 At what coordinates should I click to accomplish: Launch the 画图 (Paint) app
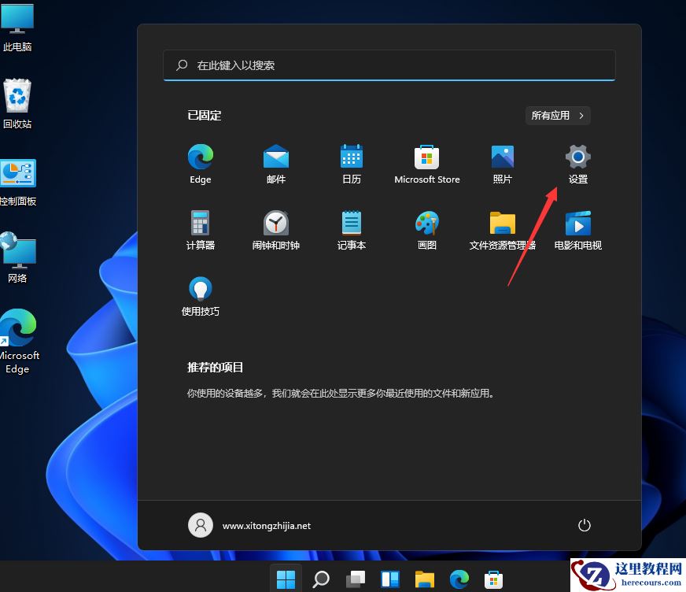click(x=426, y=229)
